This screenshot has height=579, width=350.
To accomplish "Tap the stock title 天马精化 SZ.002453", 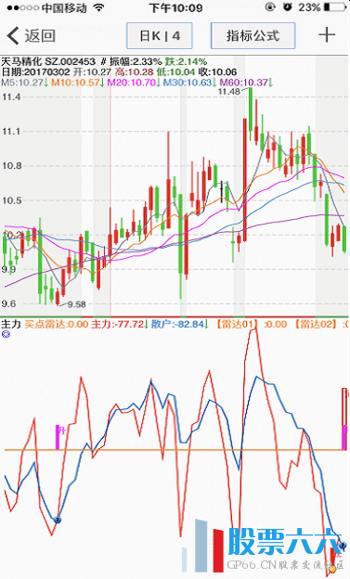I will coord(48,61).
